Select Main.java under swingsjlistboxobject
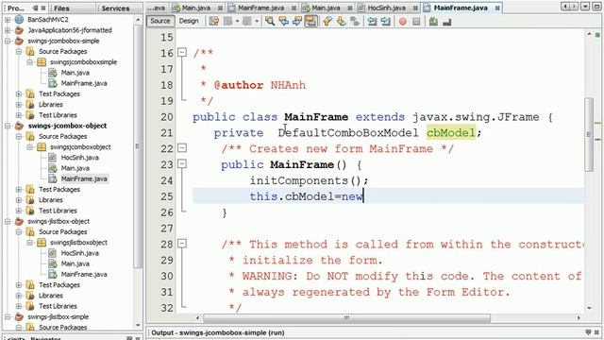The width and height of the screenshot is (604, 340). (75, 263)
